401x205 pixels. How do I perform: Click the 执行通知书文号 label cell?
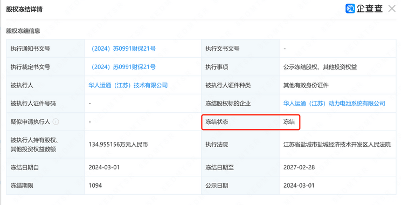pos(45,49)
